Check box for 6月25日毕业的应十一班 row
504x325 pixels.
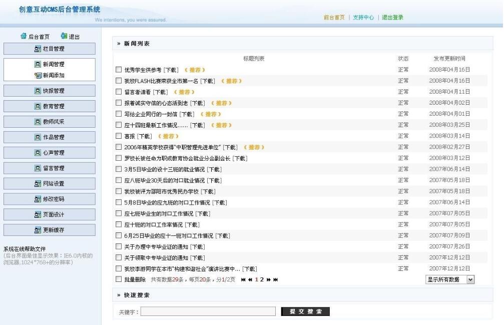[x=119, y=235]
